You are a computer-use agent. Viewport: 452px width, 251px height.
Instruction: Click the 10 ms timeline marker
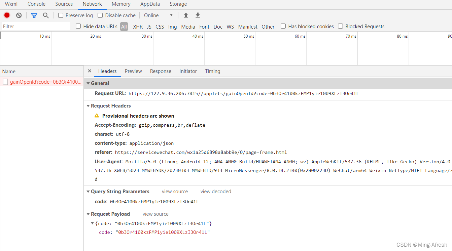tap(45, 36)
